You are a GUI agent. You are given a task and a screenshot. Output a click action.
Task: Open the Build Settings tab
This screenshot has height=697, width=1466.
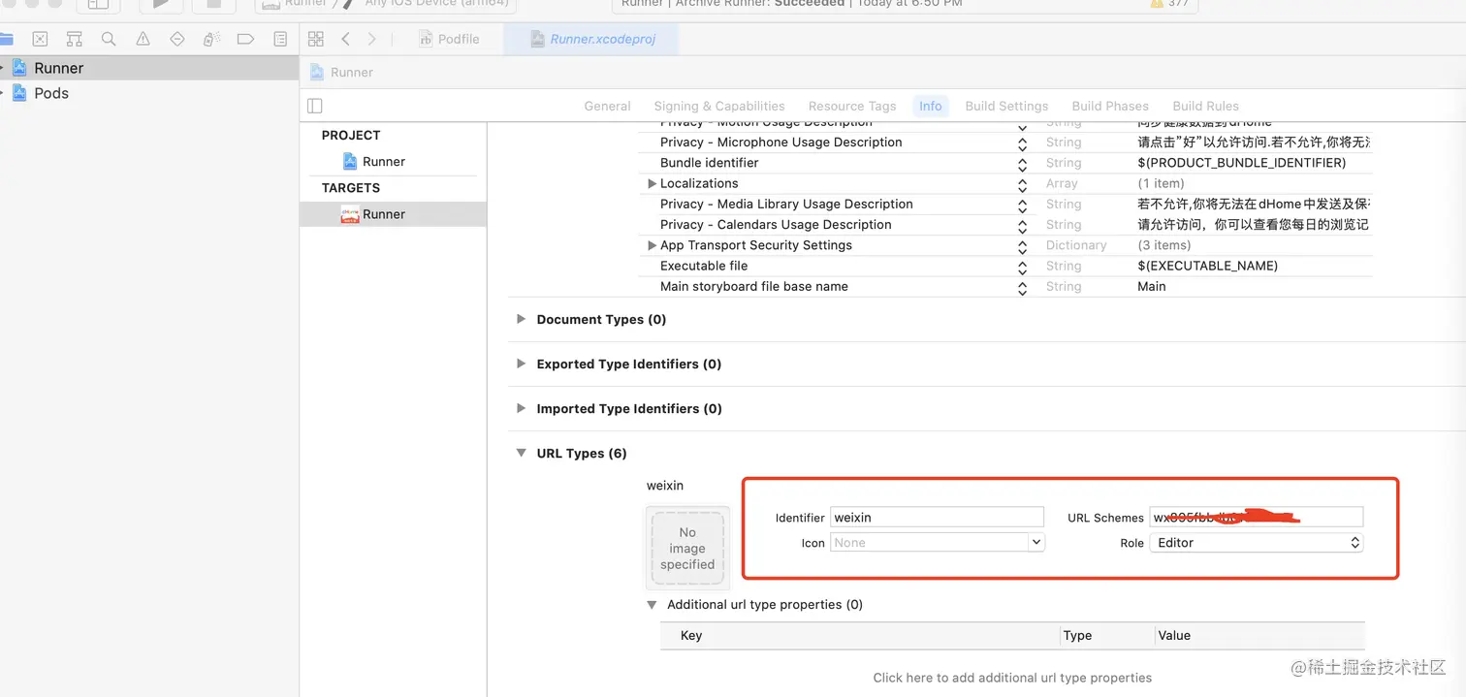(1006, 106)
